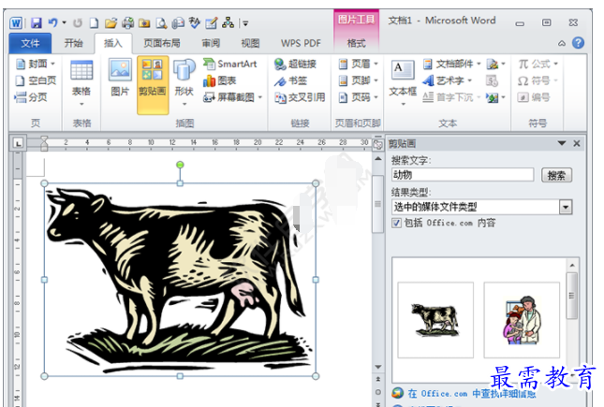Click the document vertical scrollbar thumb
604x407 pixels.
378,204
